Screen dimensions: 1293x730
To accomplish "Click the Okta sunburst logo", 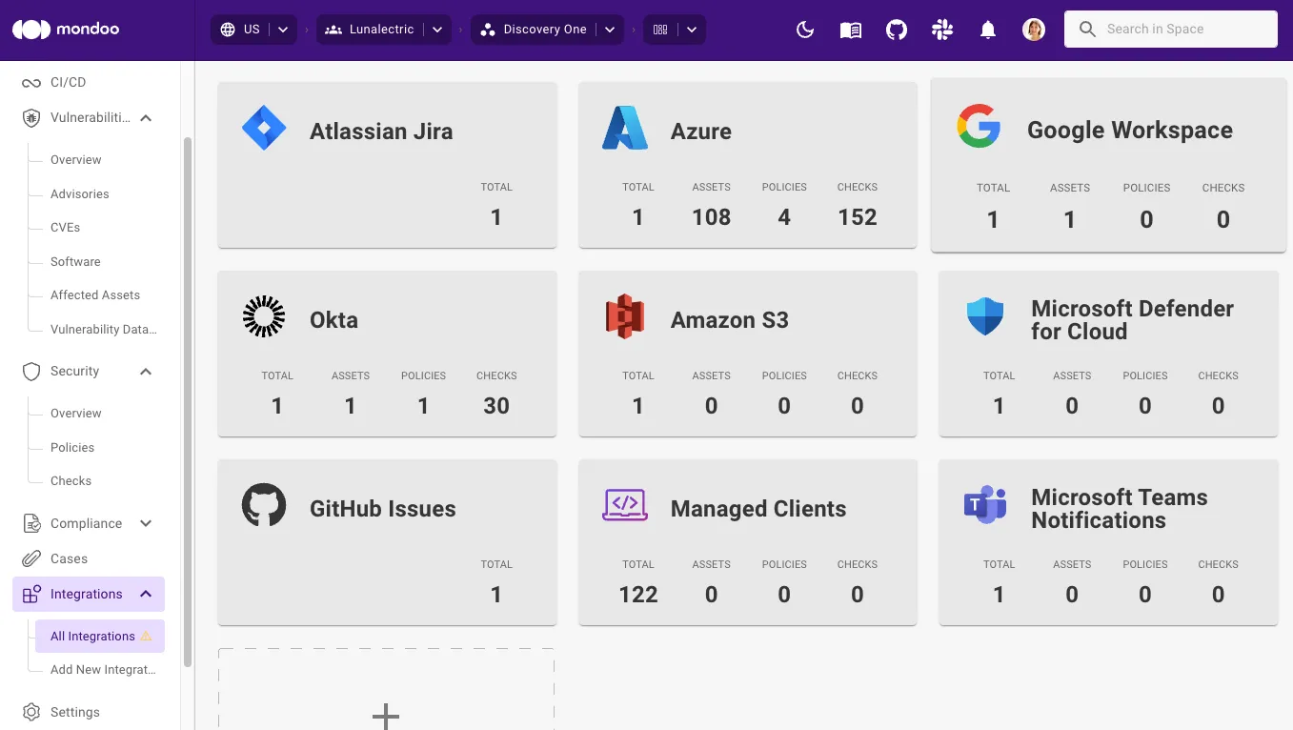I will pyautogui.click(x=264, y=316).
